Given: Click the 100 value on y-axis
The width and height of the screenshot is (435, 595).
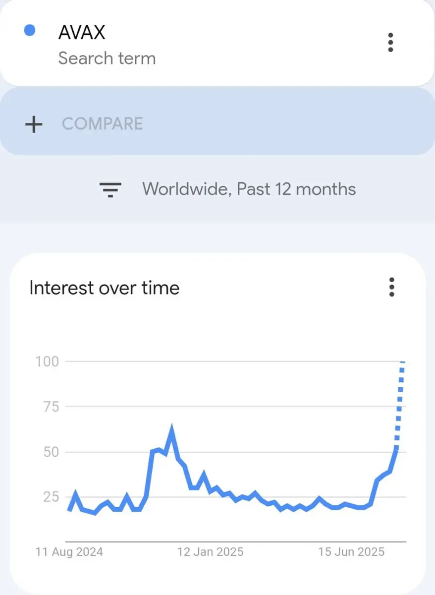Looking at the screenshot, I should [x=47, y=361].
